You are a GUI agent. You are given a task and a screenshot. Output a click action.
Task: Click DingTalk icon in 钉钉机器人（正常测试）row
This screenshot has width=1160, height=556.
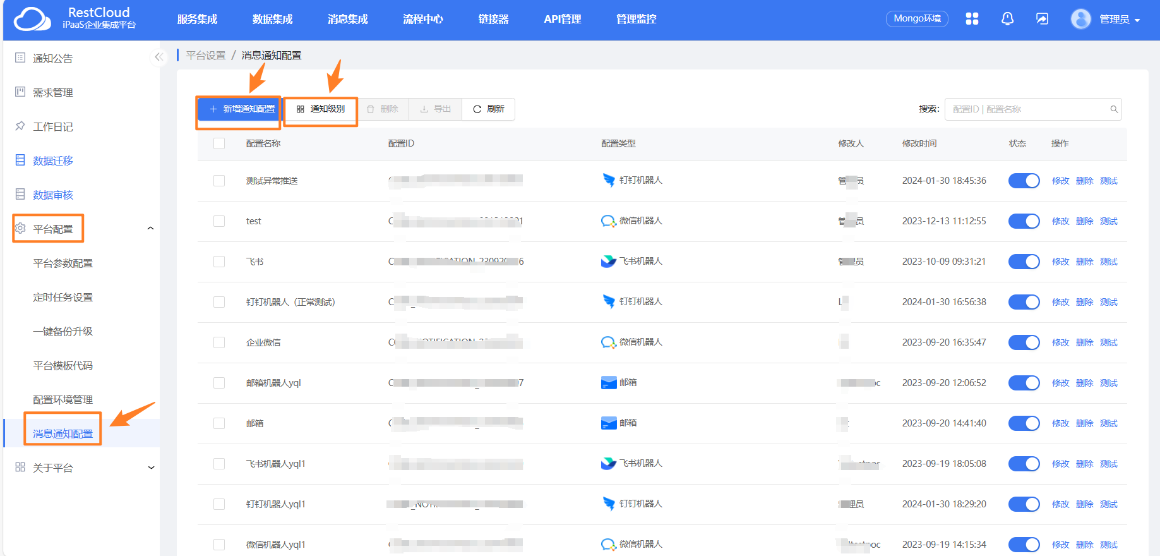point(609,301)
